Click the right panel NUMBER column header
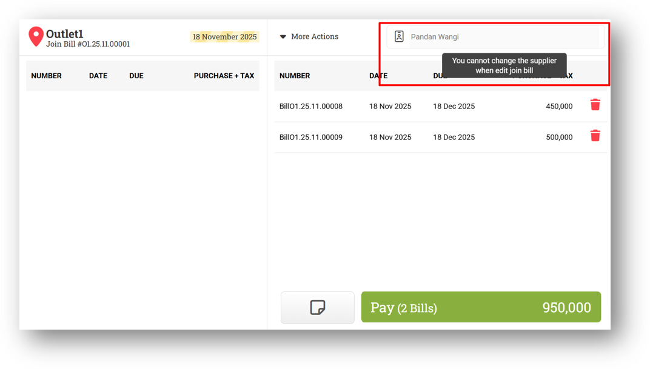 (295, 76)
